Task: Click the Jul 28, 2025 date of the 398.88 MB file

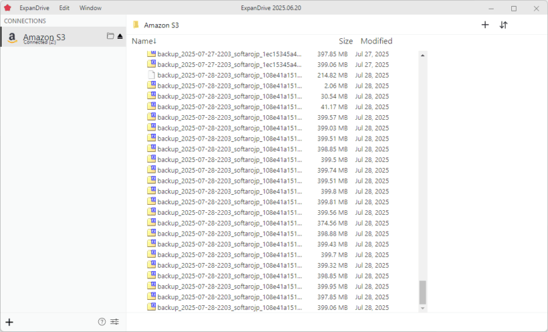Action: tap(372, 234)
